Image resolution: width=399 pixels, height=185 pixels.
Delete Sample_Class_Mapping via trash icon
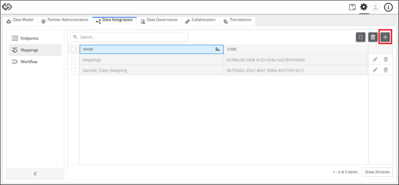pyautogui.click(x=386, y=70)
